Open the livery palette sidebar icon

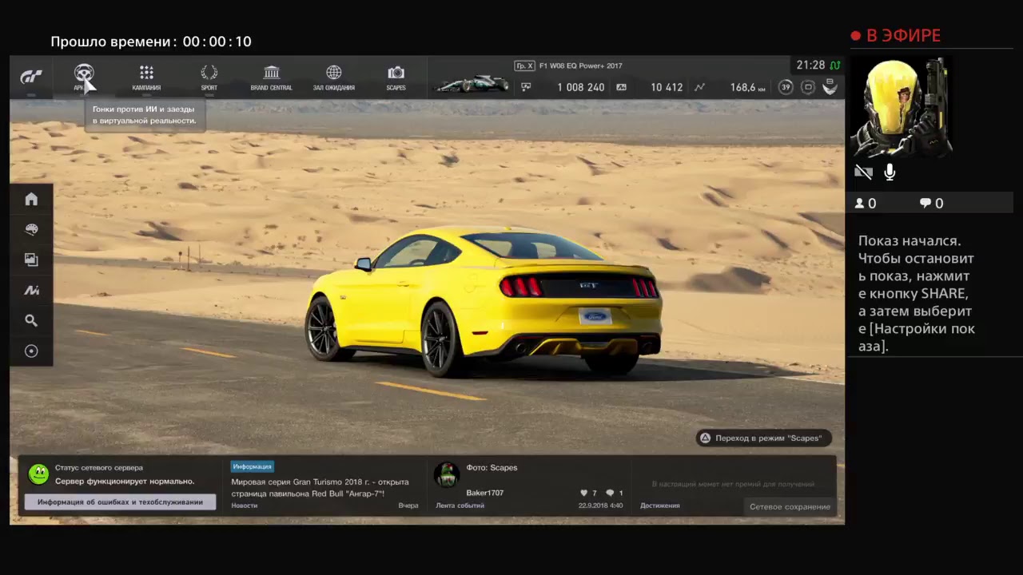31,229
